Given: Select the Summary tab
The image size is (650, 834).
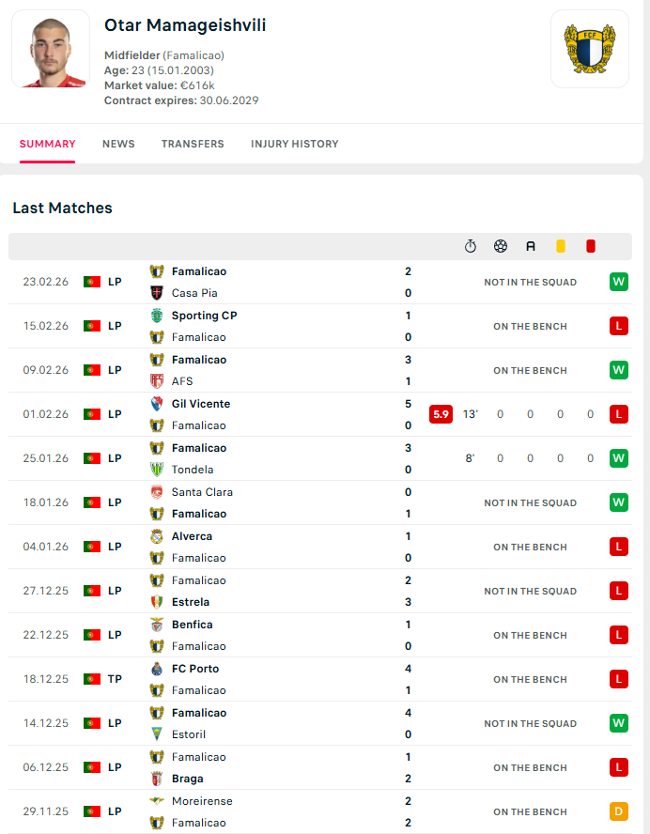Looking at the screenshot, I should point(47,144).
